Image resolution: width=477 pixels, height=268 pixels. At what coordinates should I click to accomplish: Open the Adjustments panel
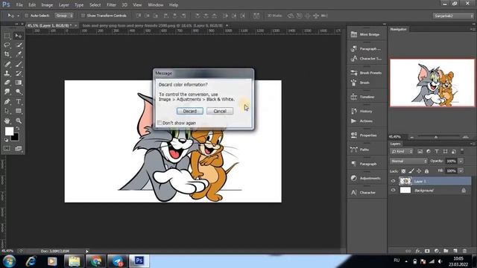point(367,178)
